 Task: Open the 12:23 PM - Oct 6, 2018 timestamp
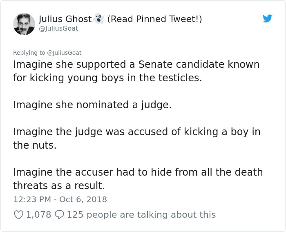click(60, 199)
